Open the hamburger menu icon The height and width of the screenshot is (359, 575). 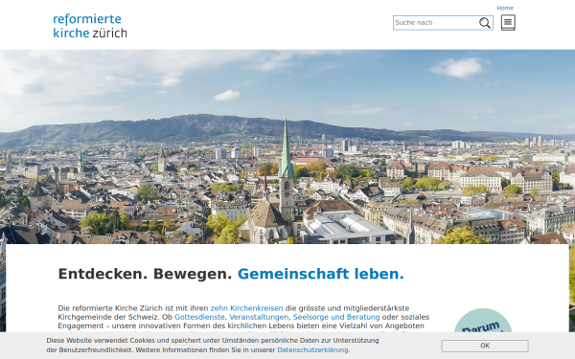(508, 22)
